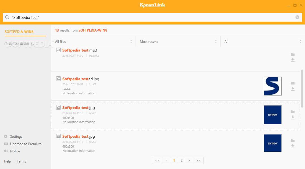The width and height of the screenshot is (305, 169).
Task: Focus the search input field
Action: pos(152,17)
